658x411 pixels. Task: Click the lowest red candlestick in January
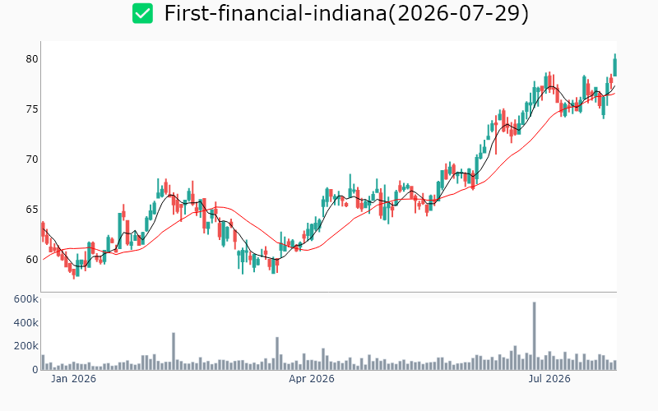(74, 274)
